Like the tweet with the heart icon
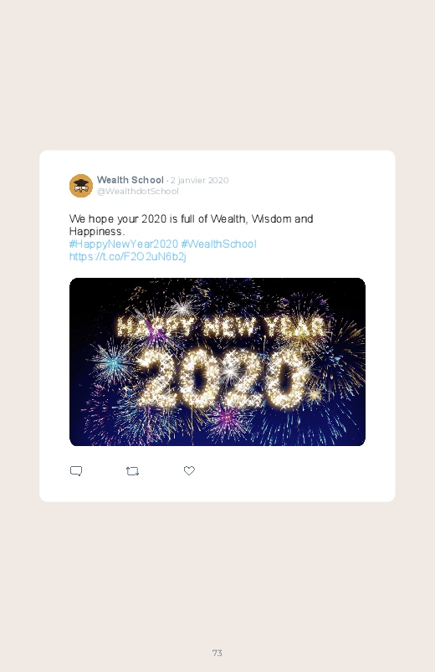435x672 pixels. [189, 470]
